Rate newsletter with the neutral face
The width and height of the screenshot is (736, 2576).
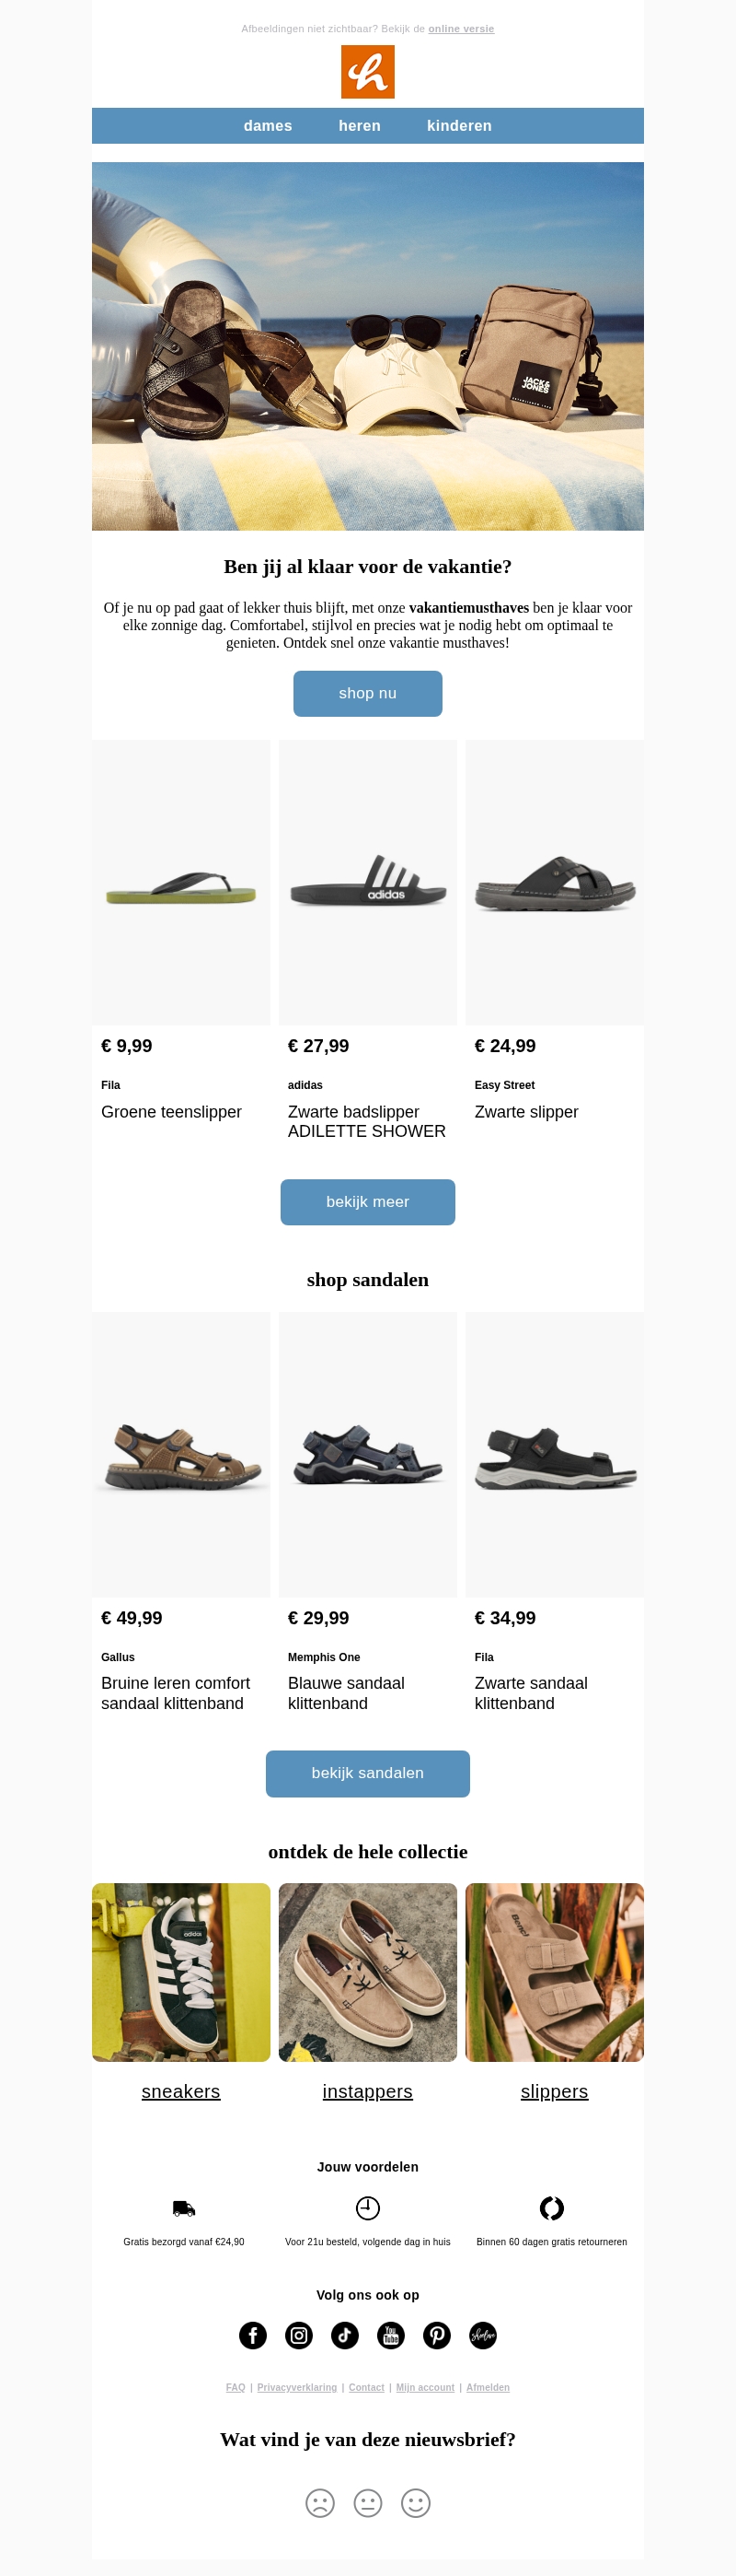click(367, 2503)
